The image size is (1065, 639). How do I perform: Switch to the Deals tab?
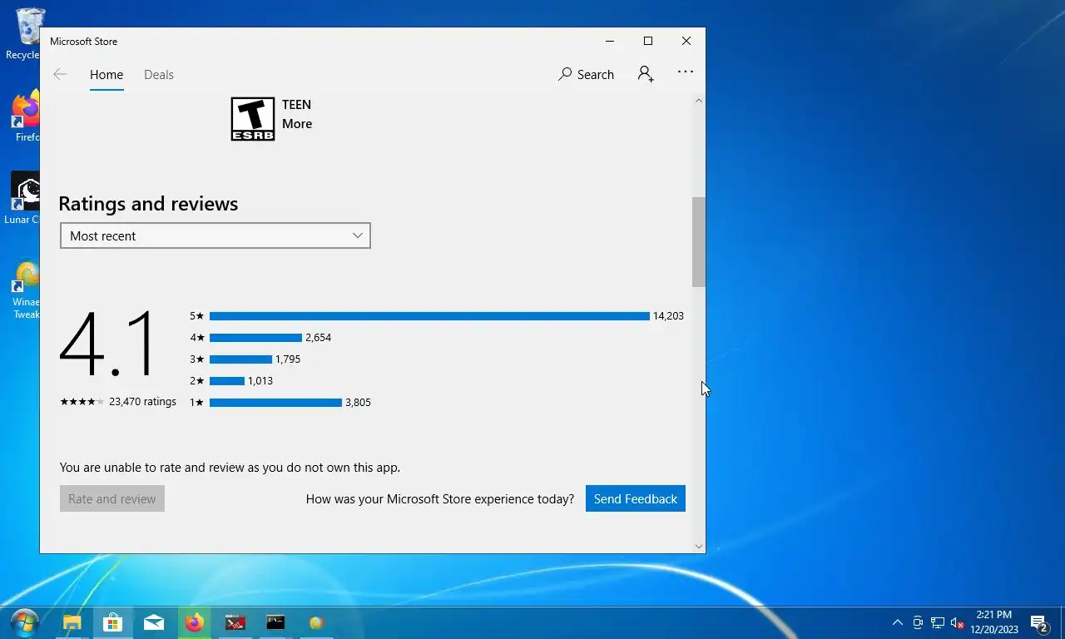(x=159, y=74)
